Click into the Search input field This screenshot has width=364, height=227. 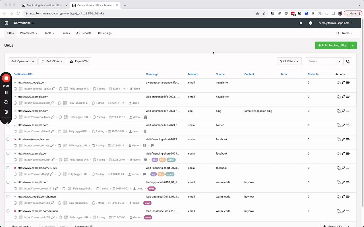tap(320, 61)
